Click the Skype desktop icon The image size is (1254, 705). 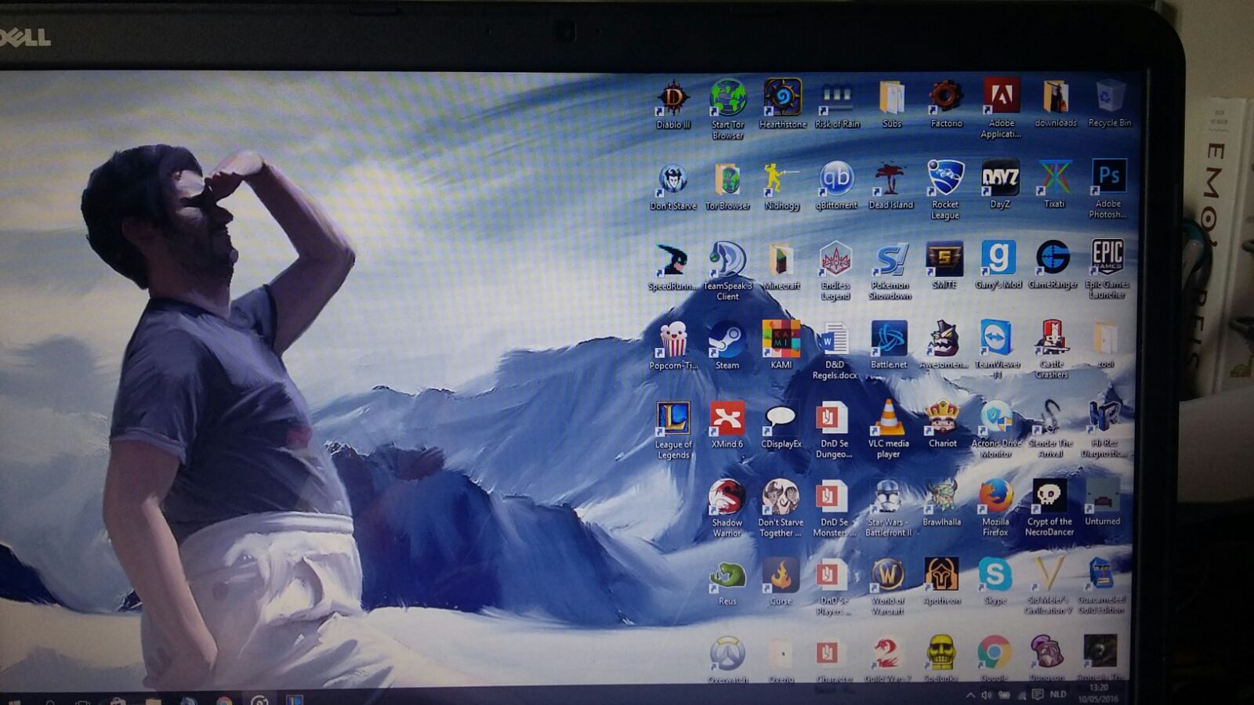pos(995,576)
